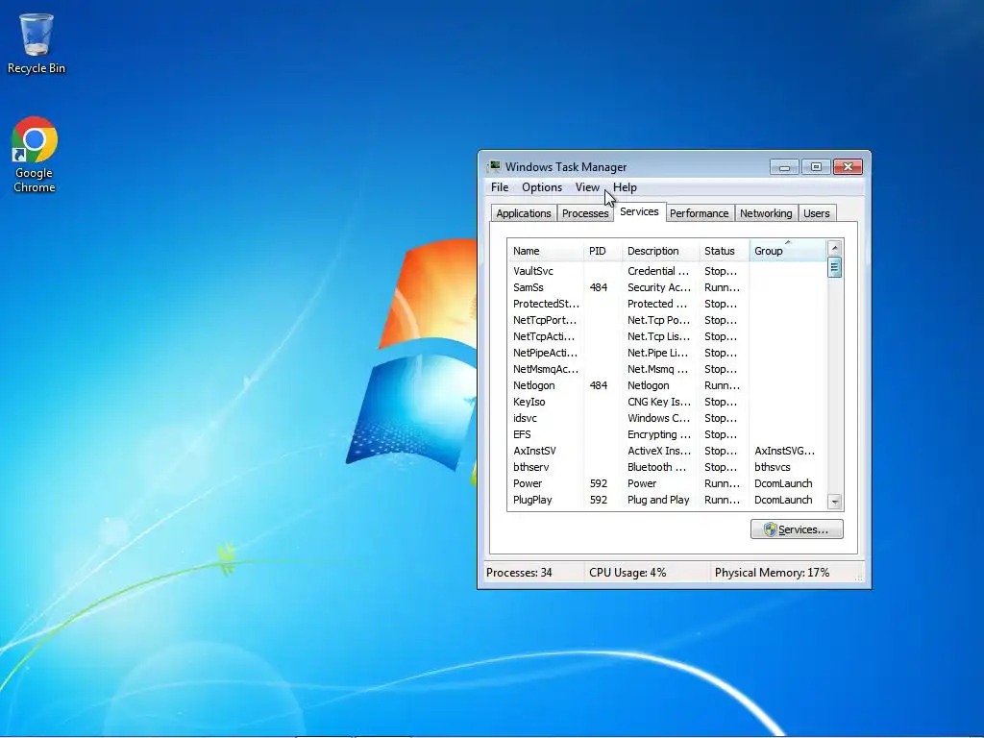Viewport: 984px width, 738px height.
Task: Click the 'Windows C...' description cell
Action: pyautogui.click(x=659, y=418)
